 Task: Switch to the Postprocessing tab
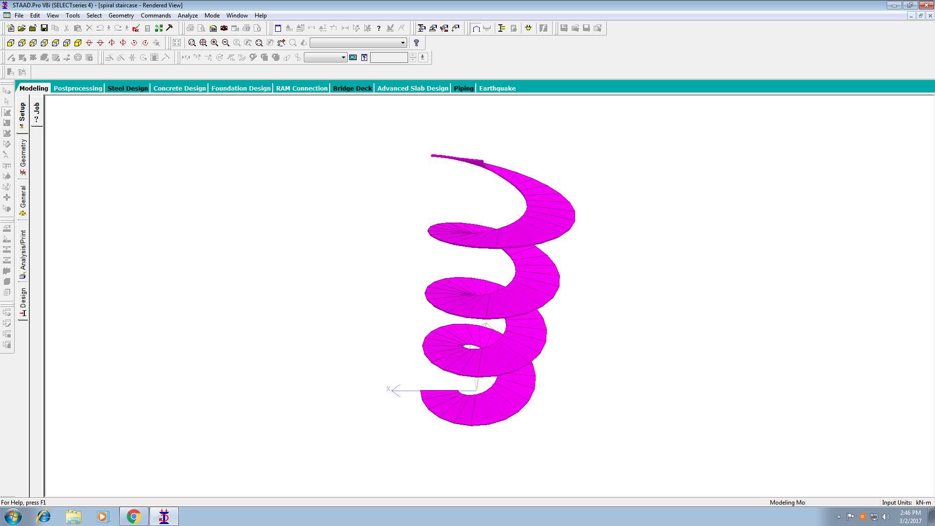point(78,88)
